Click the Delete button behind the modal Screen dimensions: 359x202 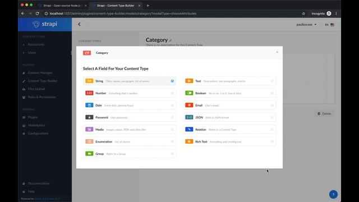[x=324, y=113]
